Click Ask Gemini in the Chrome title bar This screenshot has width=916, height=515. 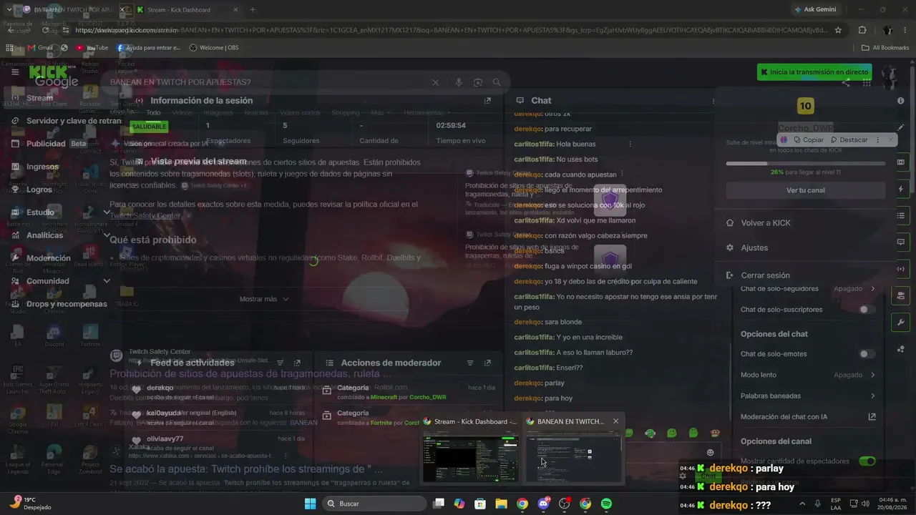click(815, 10)
